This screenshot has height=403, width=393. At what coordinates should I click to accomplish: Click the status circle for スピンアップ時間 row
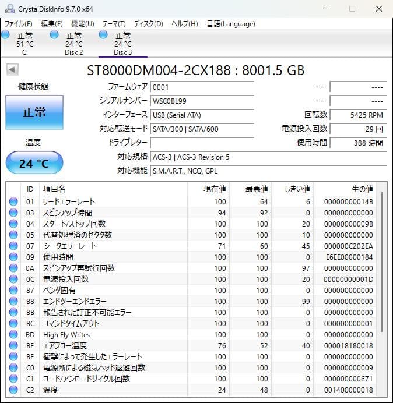[x=13, y=213]
